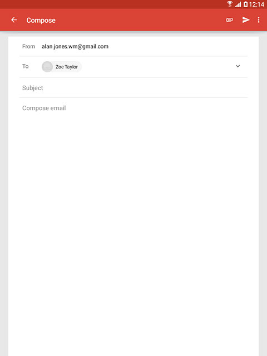
Task: Select the Zoe Taylor recipient chip
Action: click(x=62, y=67)
